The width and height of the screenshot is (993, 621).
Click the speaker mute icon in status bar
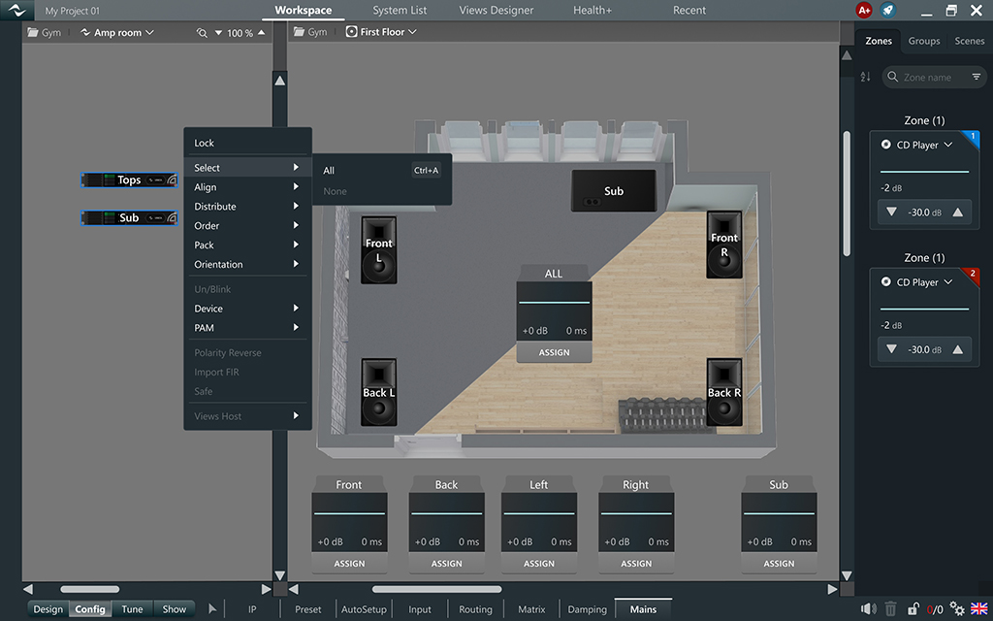click(868, 609)
